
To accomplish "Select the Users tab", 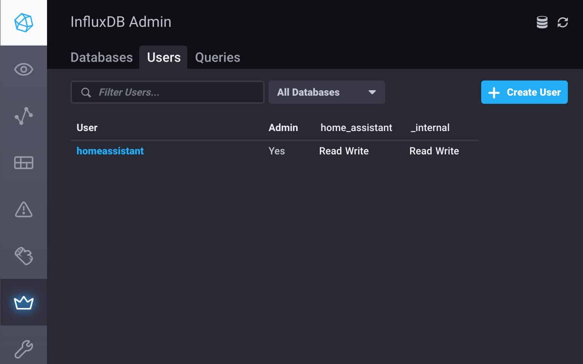I will pyautogui.click(x=164, y=57).
